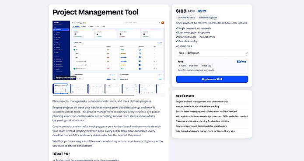Click checkmark beside Single payment, no renewals
The height and width of the screenshot is (161, 304).
pos(177,28)
